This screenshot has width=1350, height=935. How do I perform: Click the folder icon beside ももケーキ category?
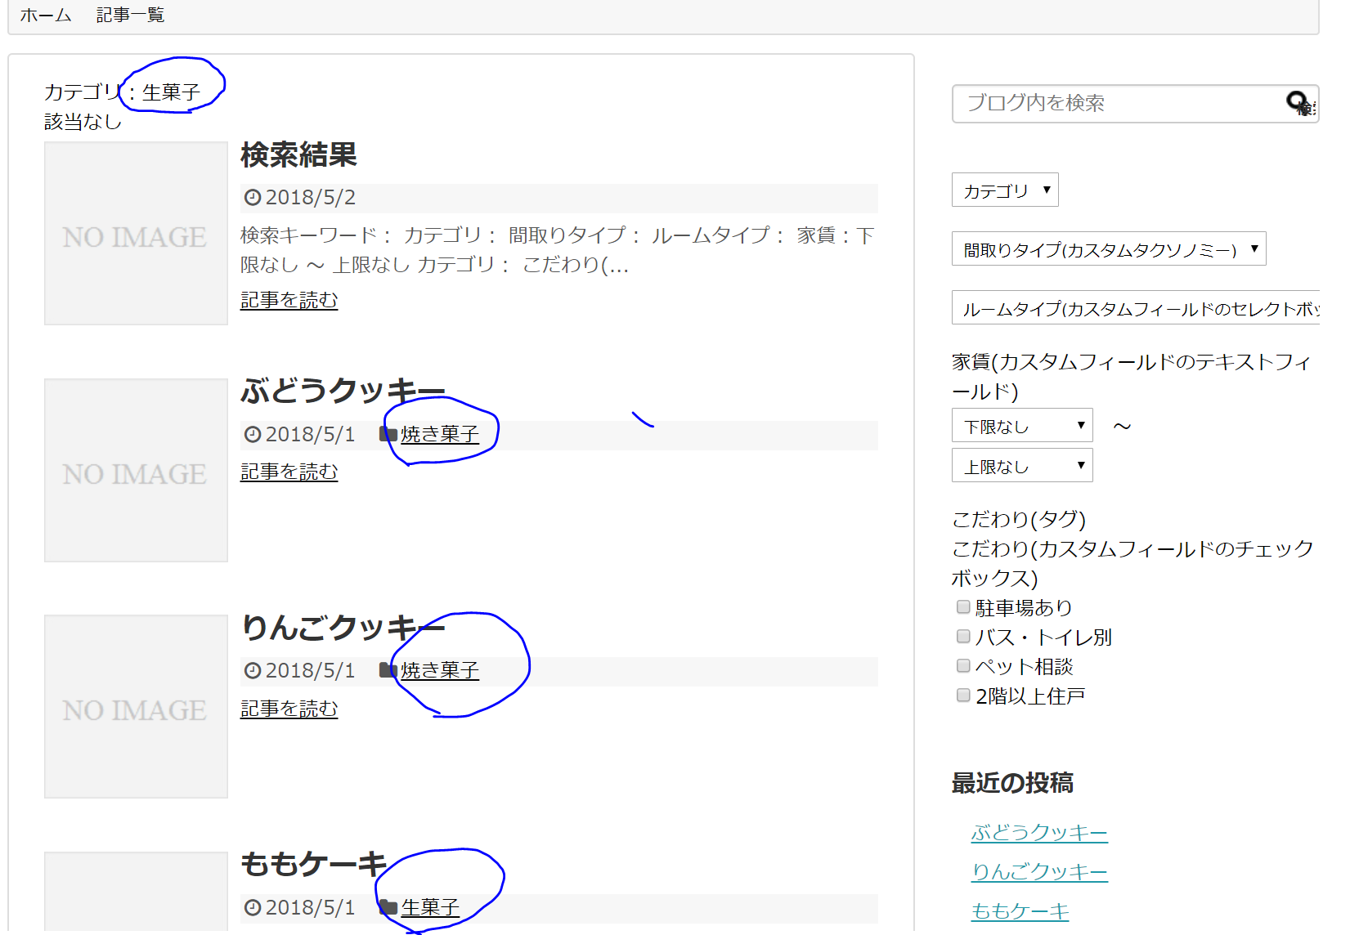pyautogui.click(x=388, y=907)
